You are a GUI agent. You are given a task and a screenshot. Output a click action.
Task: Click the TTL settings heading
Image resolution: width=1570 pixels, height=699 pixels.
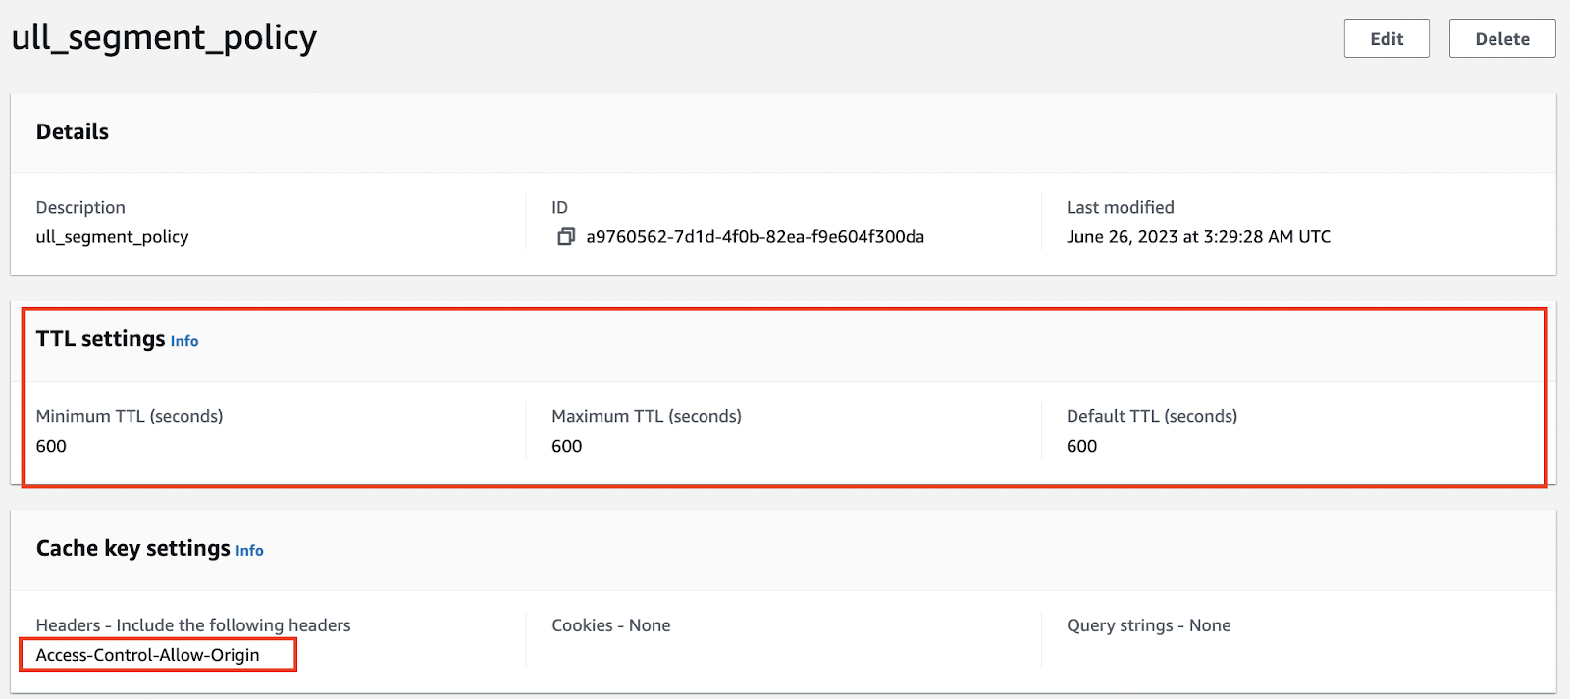[x=100, y=339]
